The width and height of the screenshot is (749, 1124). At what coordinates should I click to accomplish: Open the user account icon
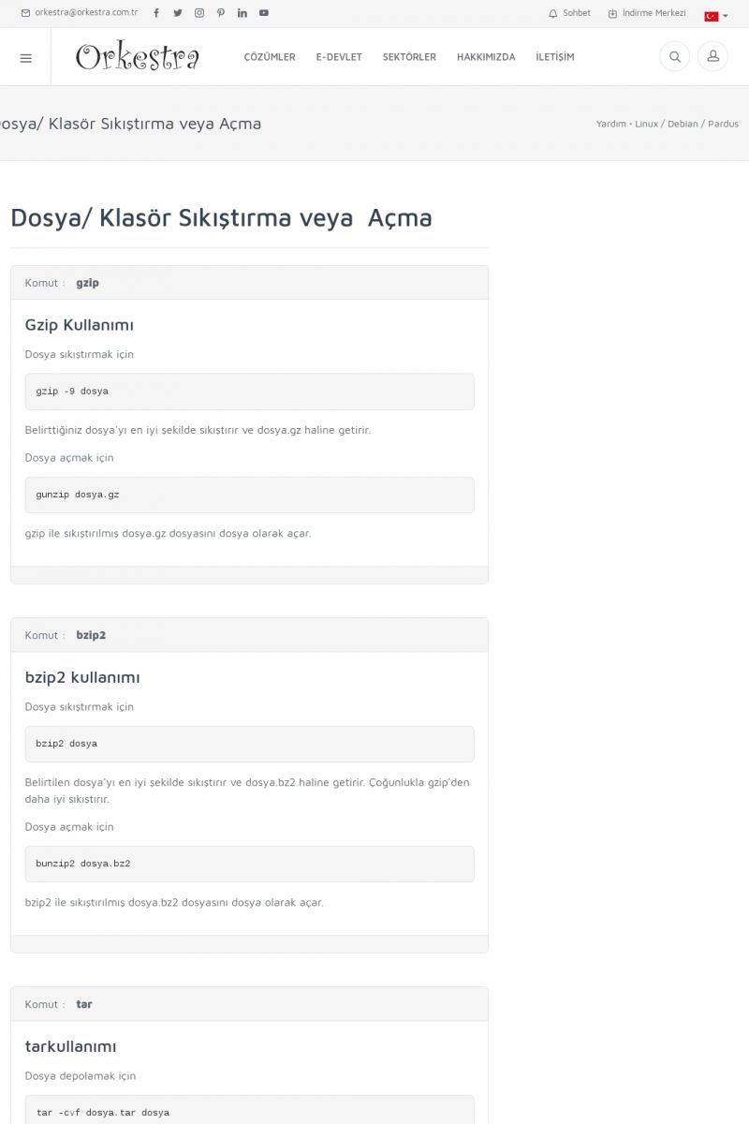[712, 57]
